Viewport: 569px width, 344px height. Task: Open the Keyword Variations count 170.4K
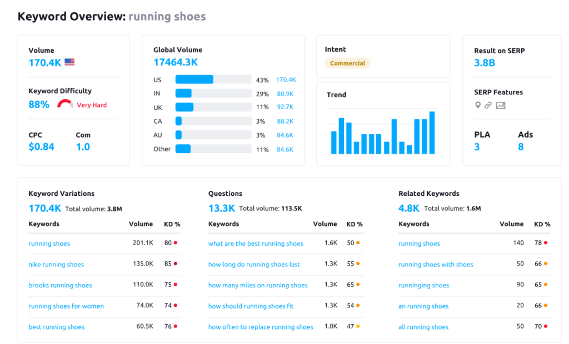(x=44, y=209)
